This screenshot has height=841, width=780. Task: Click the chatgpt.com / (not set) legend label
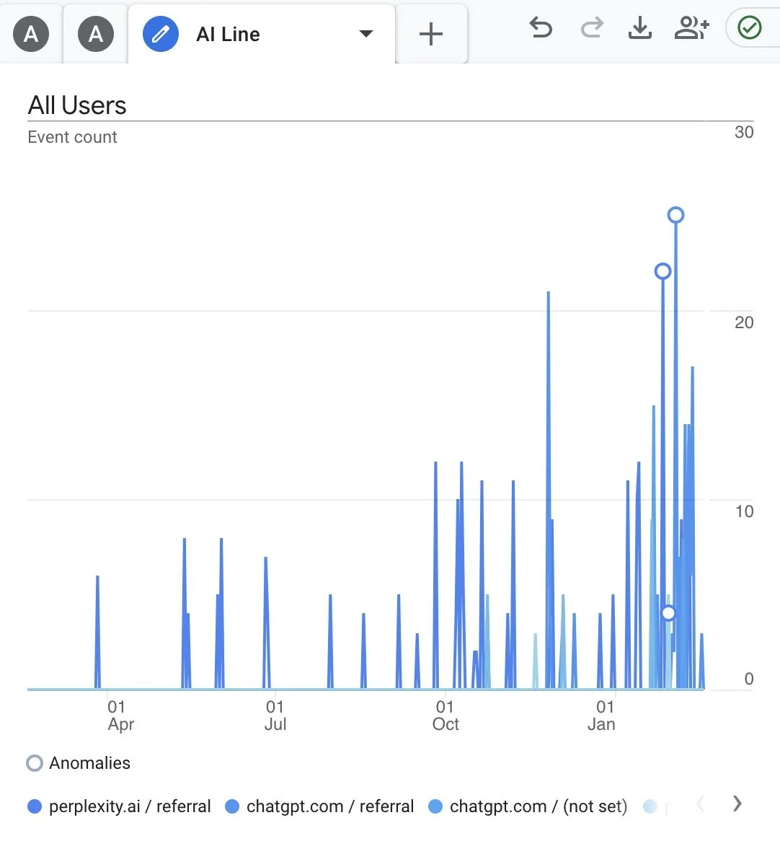coord(538,806)
